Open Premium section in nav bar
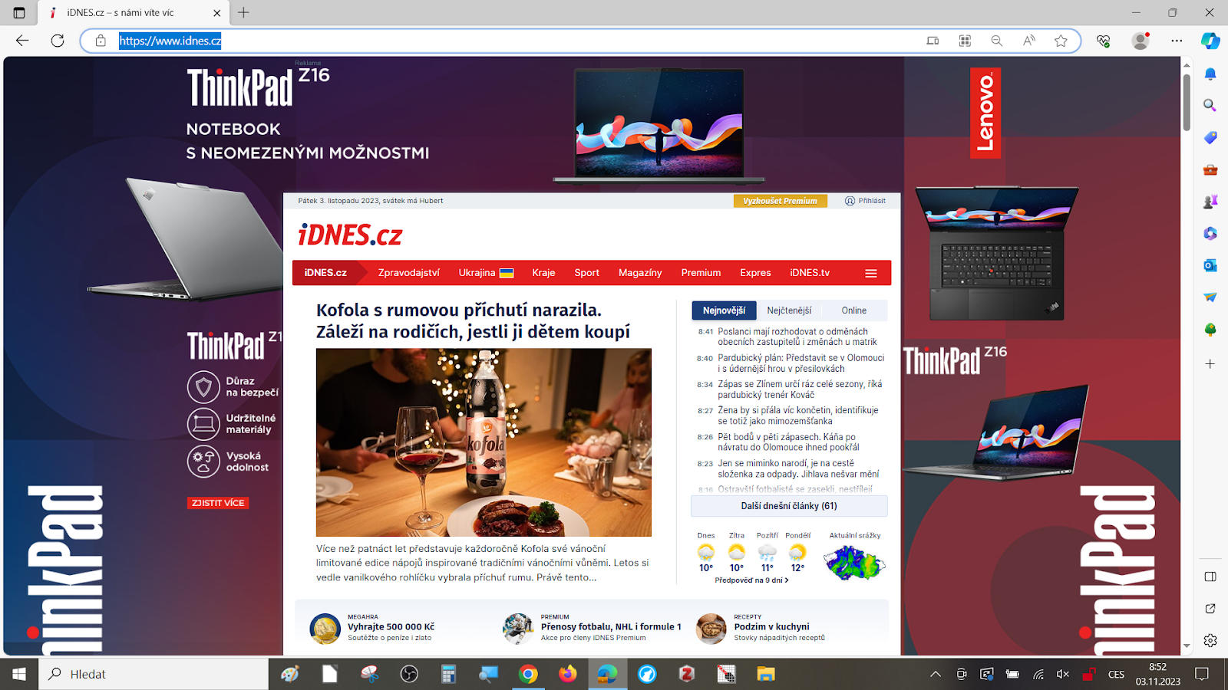This screenshot has height=690, width=1228. (701, 273)
